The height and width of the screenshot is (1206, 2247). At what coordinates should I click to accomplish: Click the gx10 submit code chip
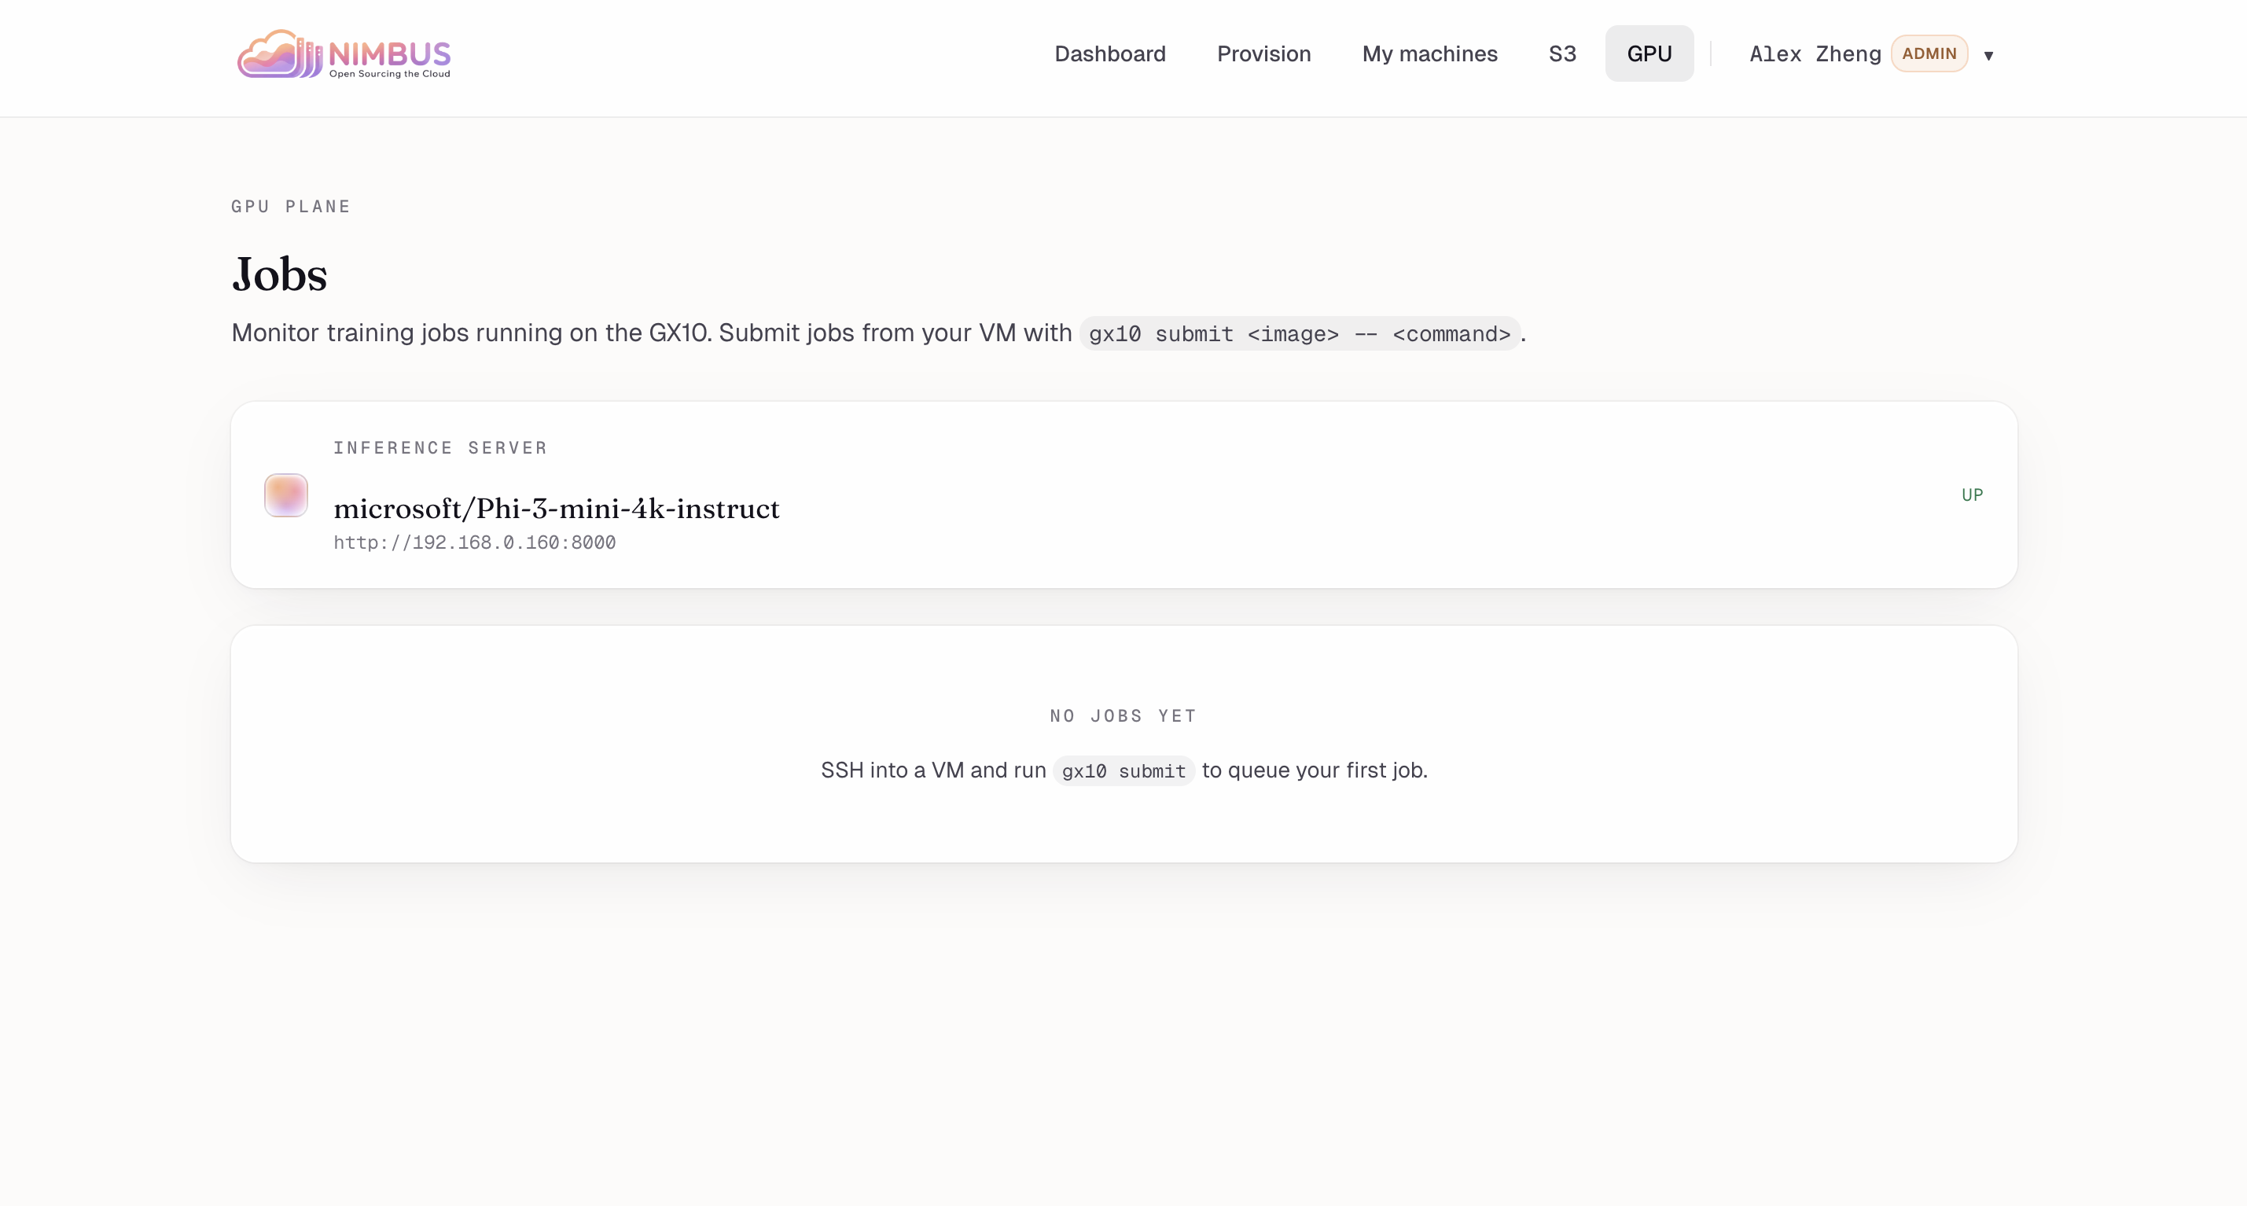pos(1123,772)
